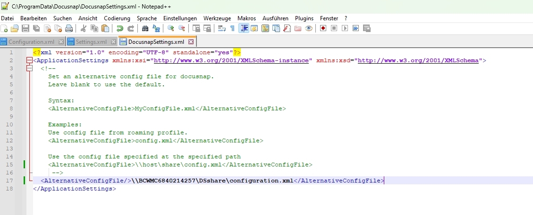Undo the last edit with the green arrow

point(119,28)
